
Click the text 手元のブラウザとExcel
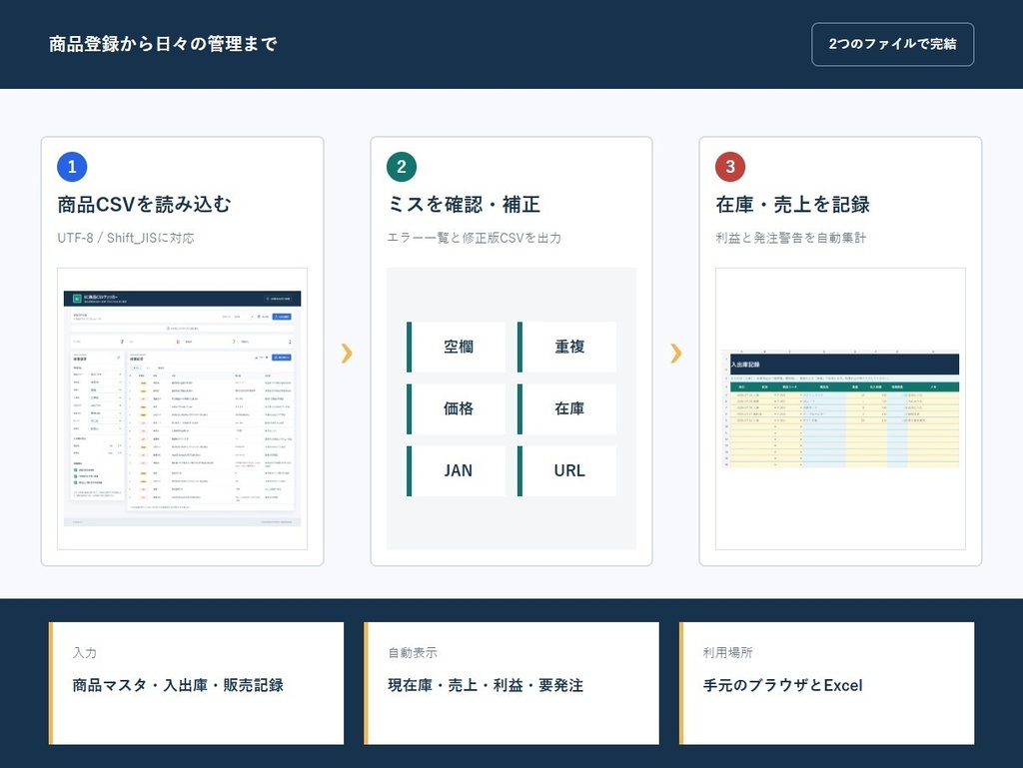(x=783, y=685)
